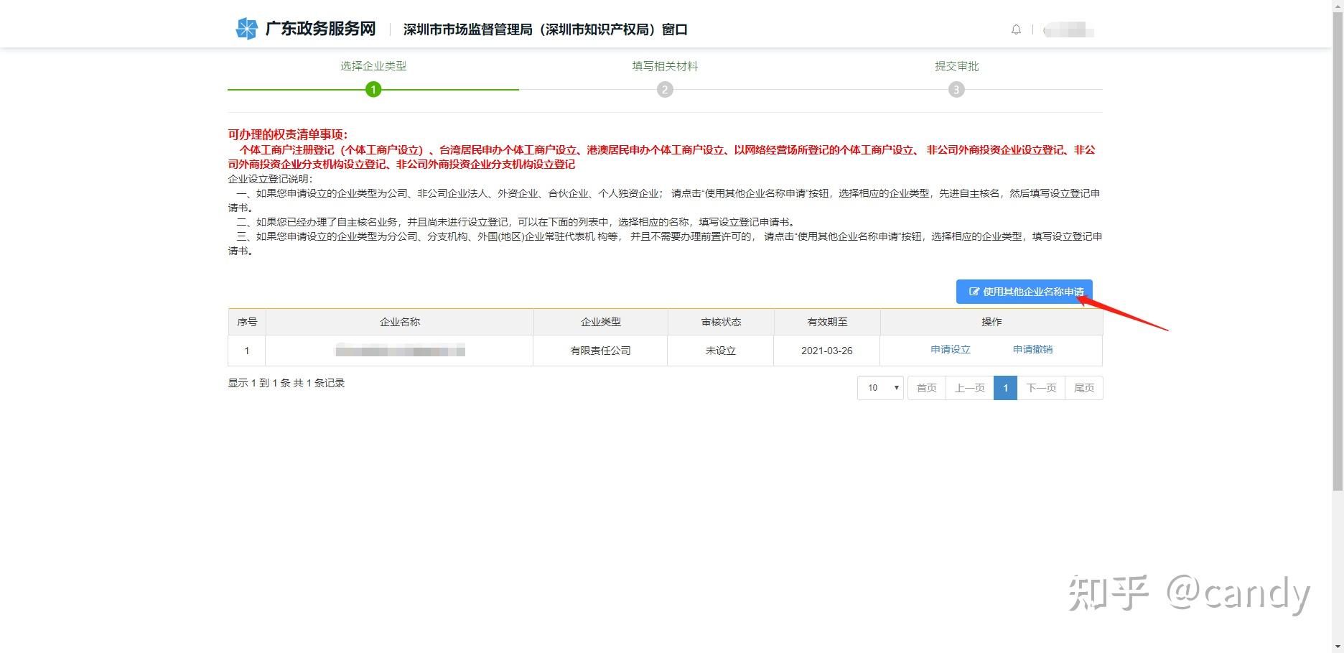Jump to 尾页 pagination button
Screen dimensions: 1344x653
pyautogui.click(x=1084, y=388)
